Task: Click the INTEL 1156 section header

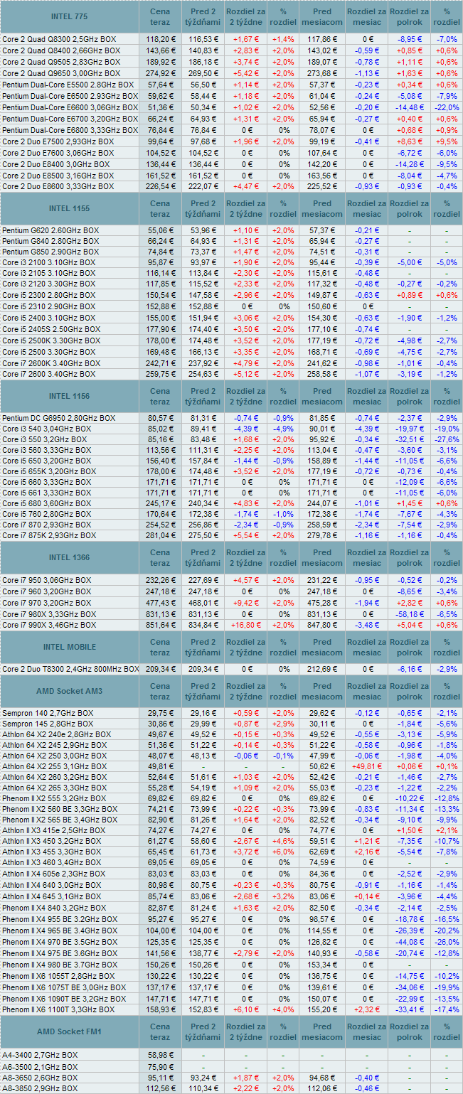Action: [x=70, y=396]
